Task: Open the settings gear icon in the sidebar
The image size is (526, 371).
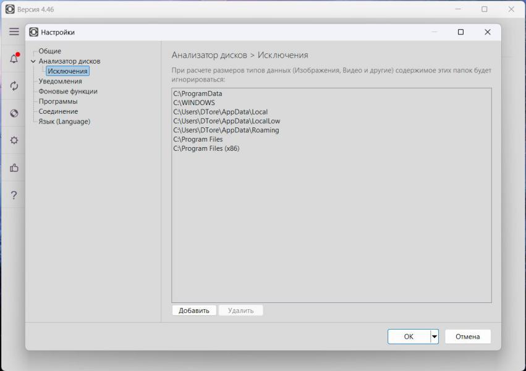Action: coord(14,140)
